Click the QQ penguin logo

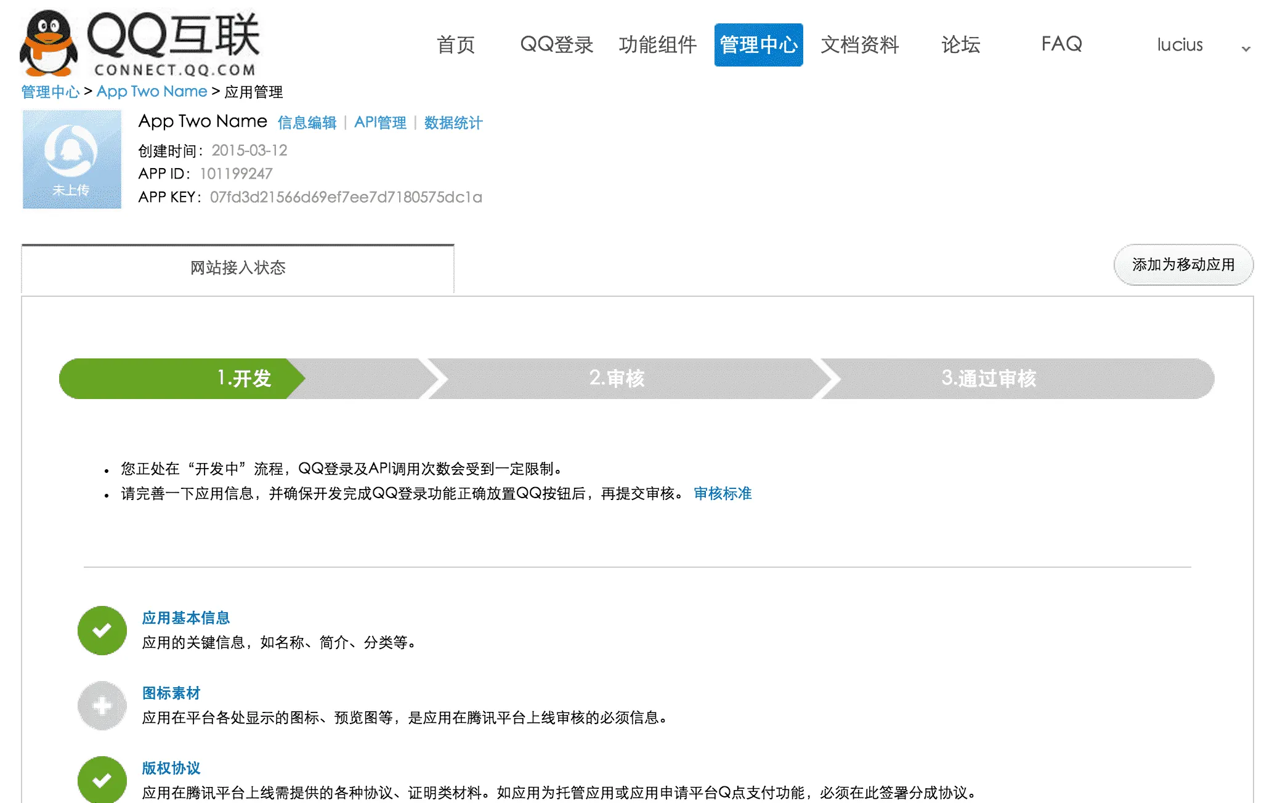(x=48, y=43)
